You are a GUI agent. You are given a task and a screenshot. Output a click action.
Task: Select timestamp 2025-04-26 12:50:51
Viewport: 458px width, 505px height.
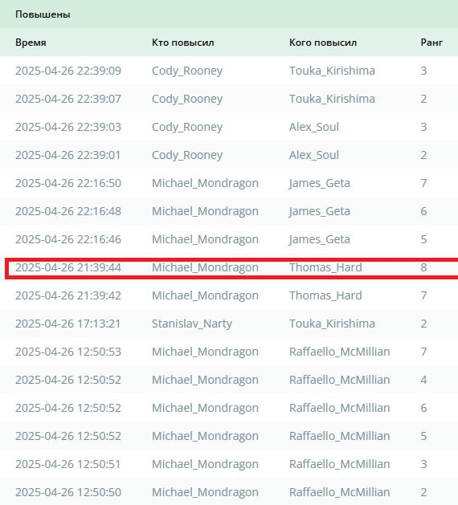(x=67, y=464)
